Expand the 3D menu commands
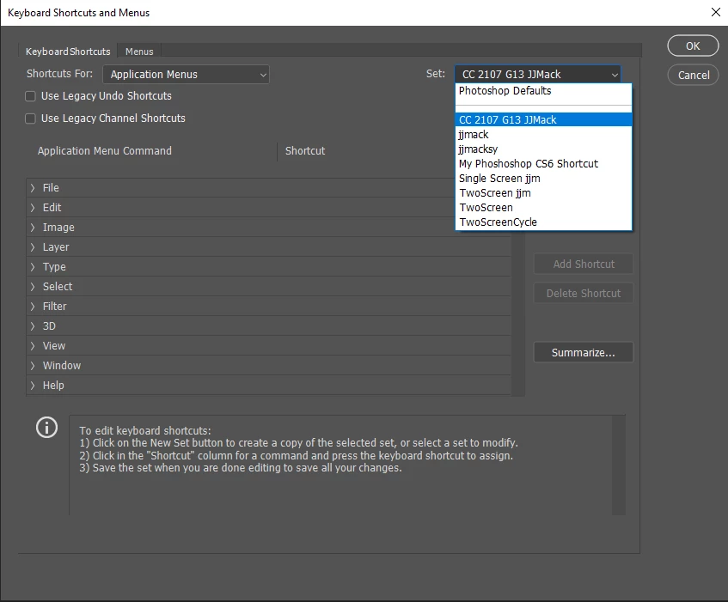Screen dimensions: 728x602 coord(33,326)
